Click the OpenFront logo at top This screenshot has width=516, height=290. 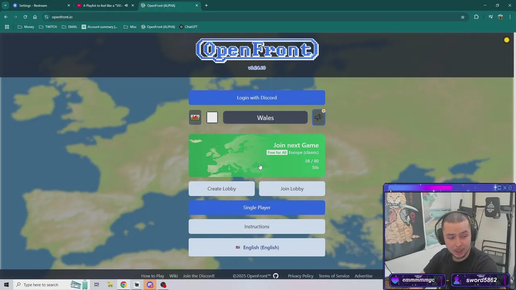(257, 50)
